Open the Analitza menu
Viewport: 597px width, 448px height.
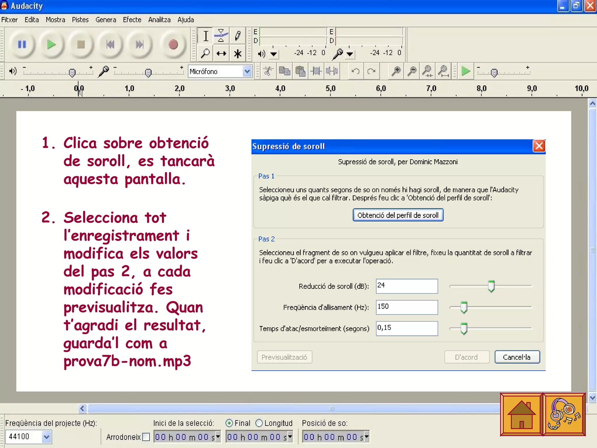(x=159, y=20)
